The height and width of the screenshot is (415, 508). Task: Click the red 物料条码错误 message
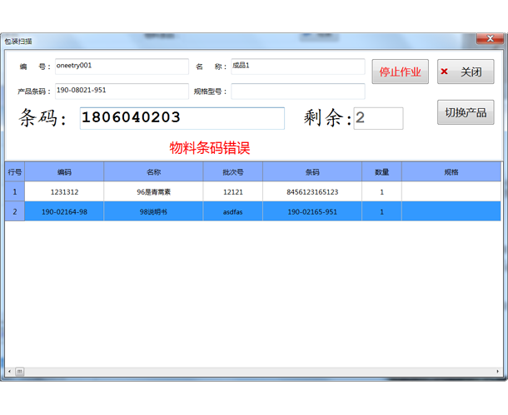click(210, 148)
